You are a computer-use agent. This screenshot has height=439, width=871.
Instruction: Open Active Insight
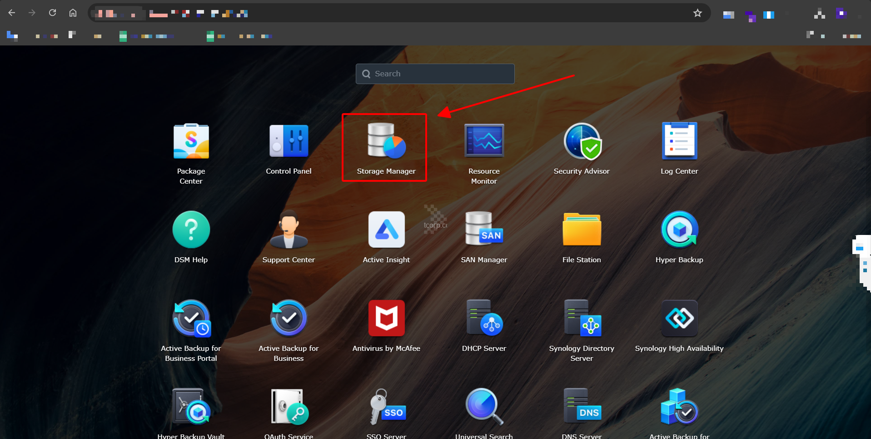click(x=386, y=230)
